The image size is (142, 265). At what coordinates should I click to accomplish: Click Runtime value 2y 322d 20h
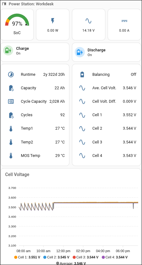[x=54, y=75]
